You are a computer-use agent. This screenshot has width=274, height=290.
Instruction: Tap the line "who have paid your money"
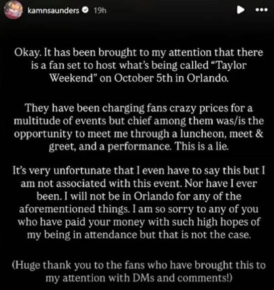point(138,222)
